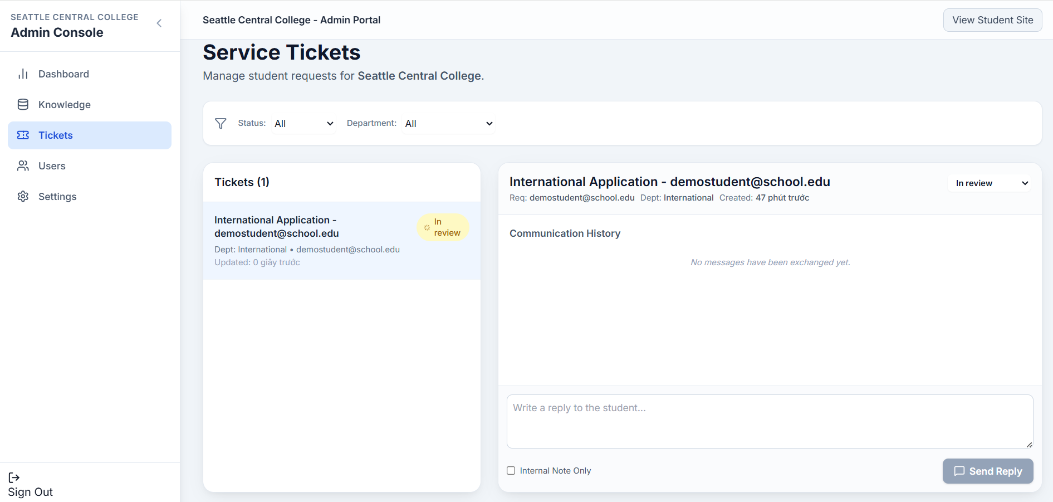Click the View Student Site button
Screen dimensions: 1053x502
click(992, 20)
